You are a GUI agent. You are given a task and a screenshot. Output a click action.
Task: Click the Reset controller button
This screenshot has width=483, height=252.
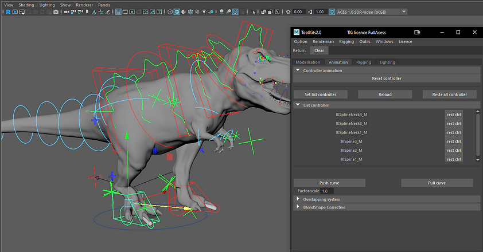[387, 78]
